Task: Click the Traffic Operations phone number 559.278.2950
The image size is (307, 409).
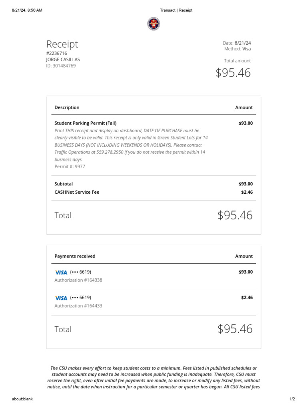Action: tap(110, 152)
